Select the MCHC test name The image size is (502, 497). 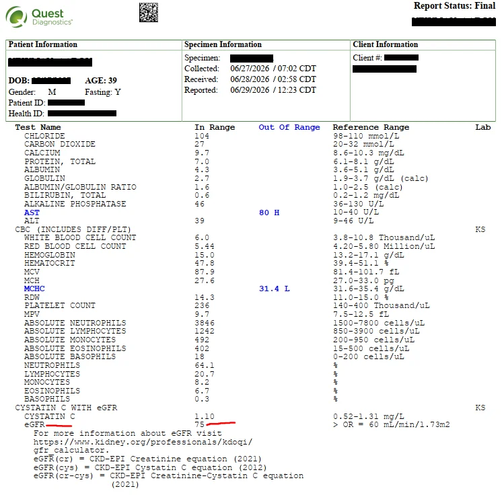pos(34,289)
